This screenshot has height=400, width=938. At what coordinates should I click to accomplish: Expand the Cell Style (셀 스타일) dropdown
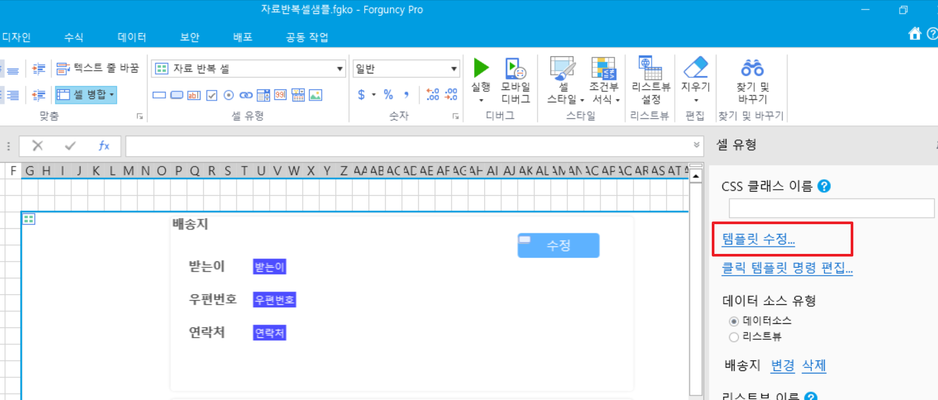click(582, 100)
